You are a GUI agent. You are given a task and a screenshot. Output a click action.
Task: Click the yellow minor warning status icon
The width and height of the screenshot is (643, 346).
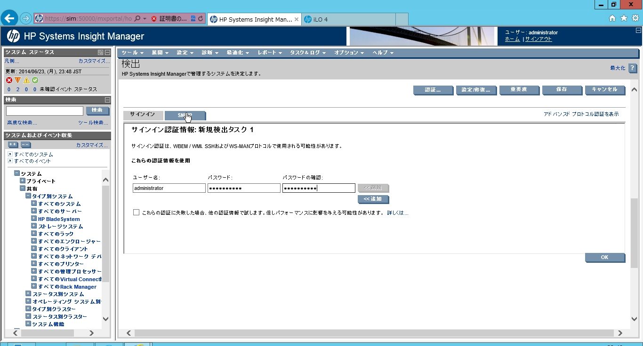coord(26,80)
